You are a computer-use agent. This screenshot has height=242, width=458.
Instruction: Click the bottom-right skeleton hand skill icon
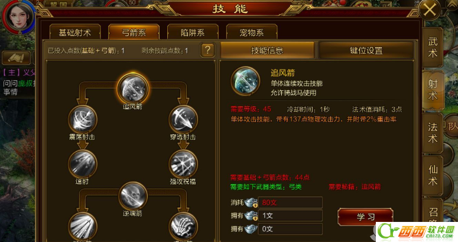183,227
